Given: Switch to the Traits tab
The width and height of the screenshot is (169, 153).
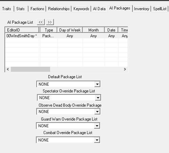Looking at the screenshot, I should [x=7, y=9].
